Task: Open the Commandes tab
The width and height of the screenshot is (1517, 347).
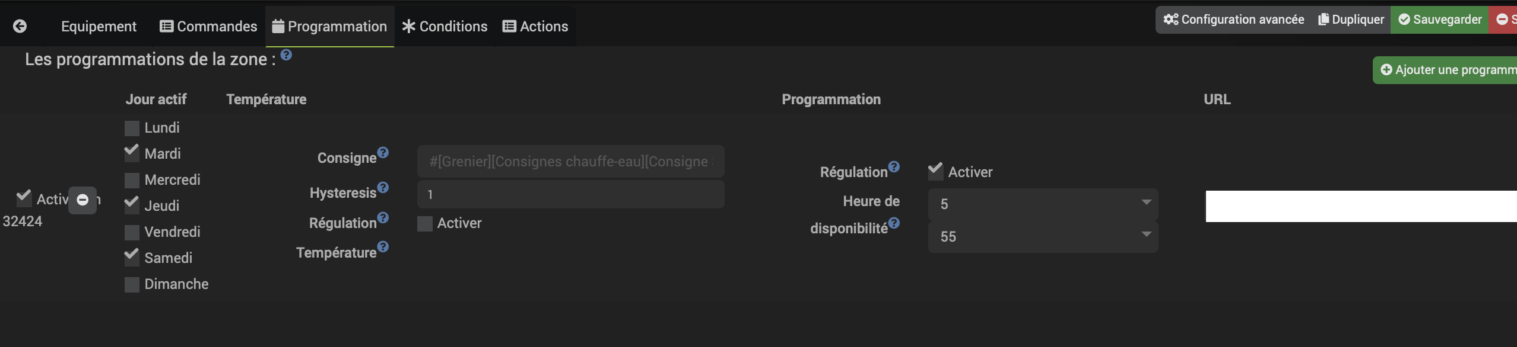Action: click(x=209, y=27)
